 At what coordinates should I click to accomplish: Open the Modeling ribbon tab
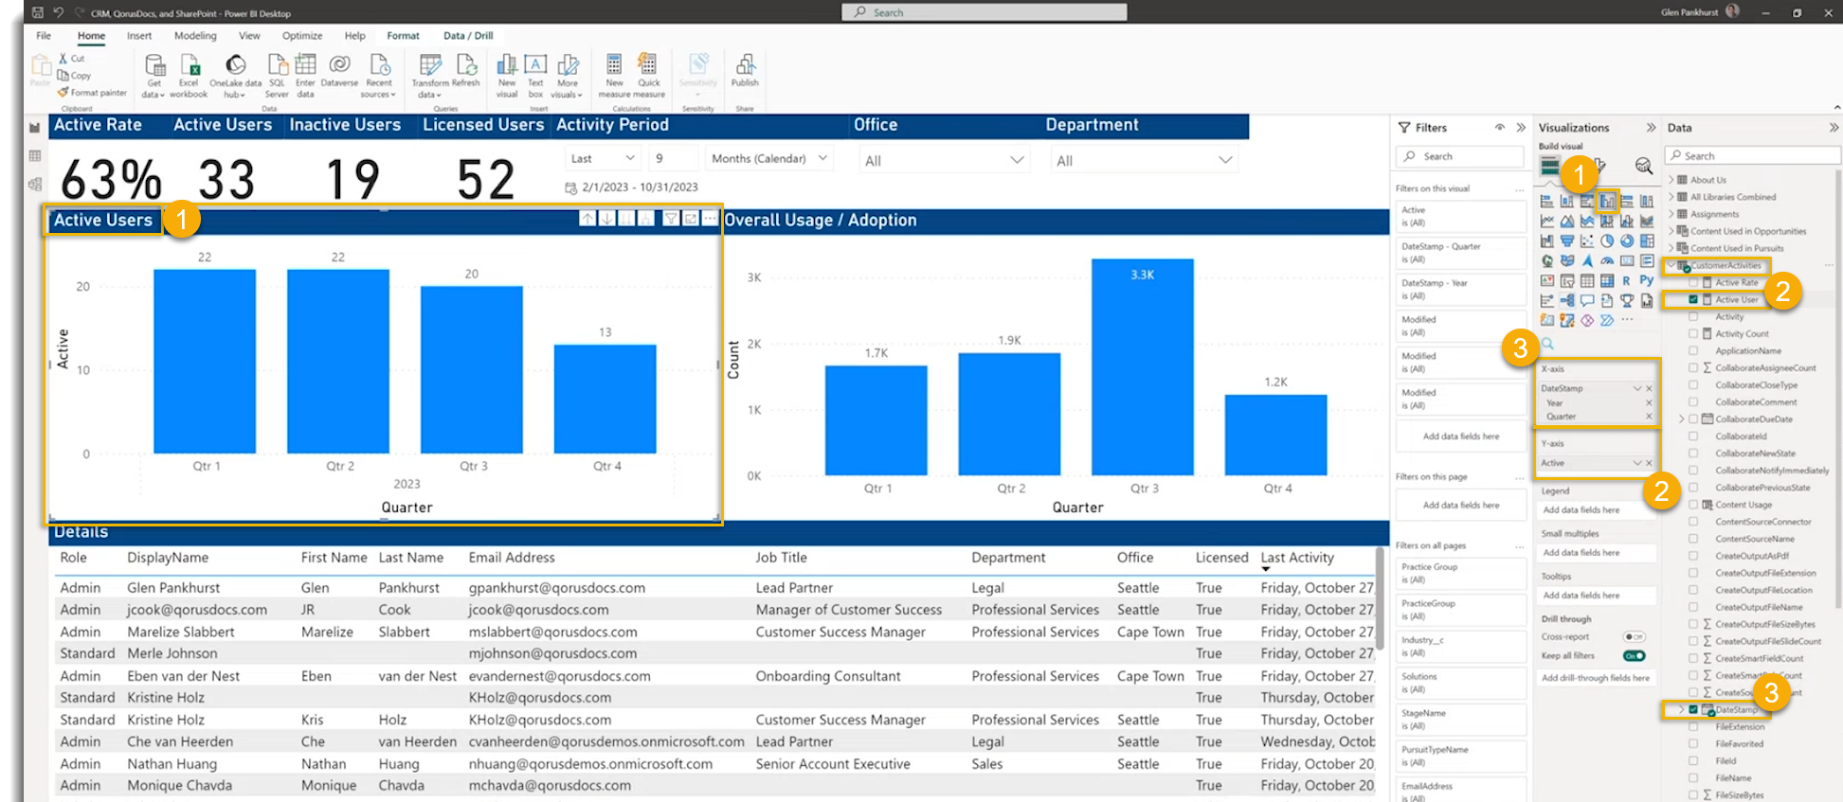[x=195, y=36]
